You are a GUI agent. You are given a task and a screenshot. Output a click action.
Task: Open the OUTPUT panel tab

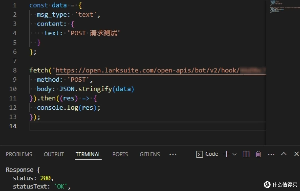(x=54, y=154)
